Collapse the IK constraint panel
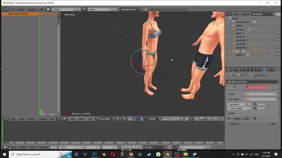 (229, 87)
